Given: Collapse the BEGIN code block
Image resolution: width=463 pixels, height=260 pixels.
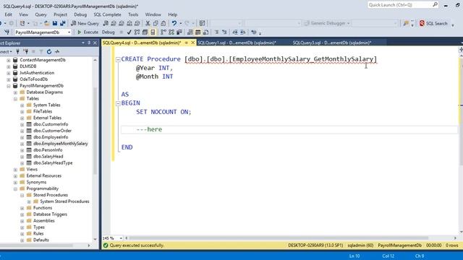Looking at the screenshot, I should coord(118,103).
